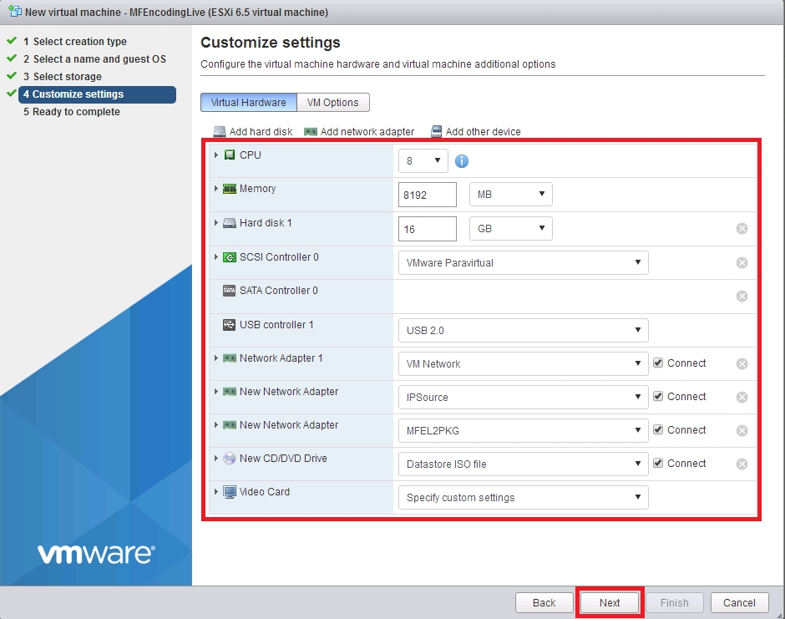Open the Video Card custom settings dropdown
The height and width of the screenshot is (619, 785).
point(523,497)
